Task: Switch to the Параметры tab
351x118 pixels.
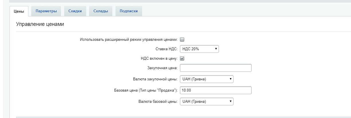Action: pos(46,11)
